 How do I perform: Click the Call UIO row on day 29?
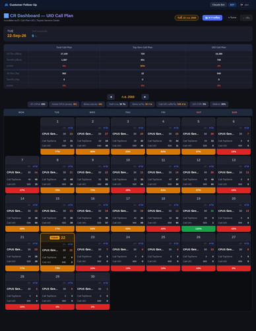point(57,301)
